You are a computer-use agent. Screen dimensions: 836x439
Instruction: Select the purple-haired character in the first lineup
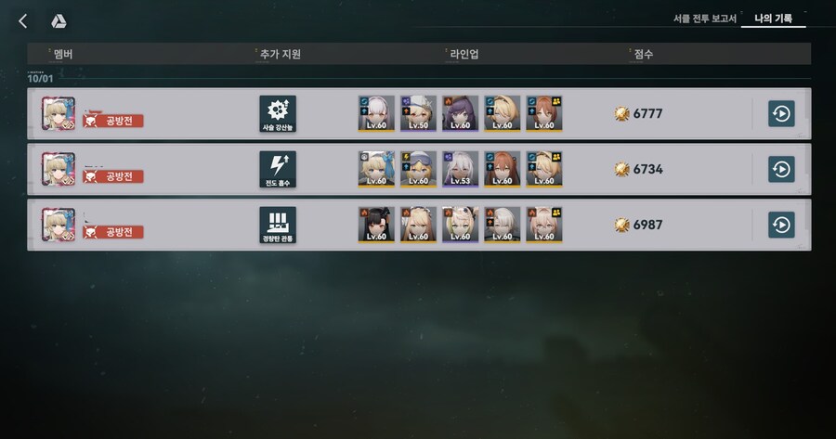[460, 113]
